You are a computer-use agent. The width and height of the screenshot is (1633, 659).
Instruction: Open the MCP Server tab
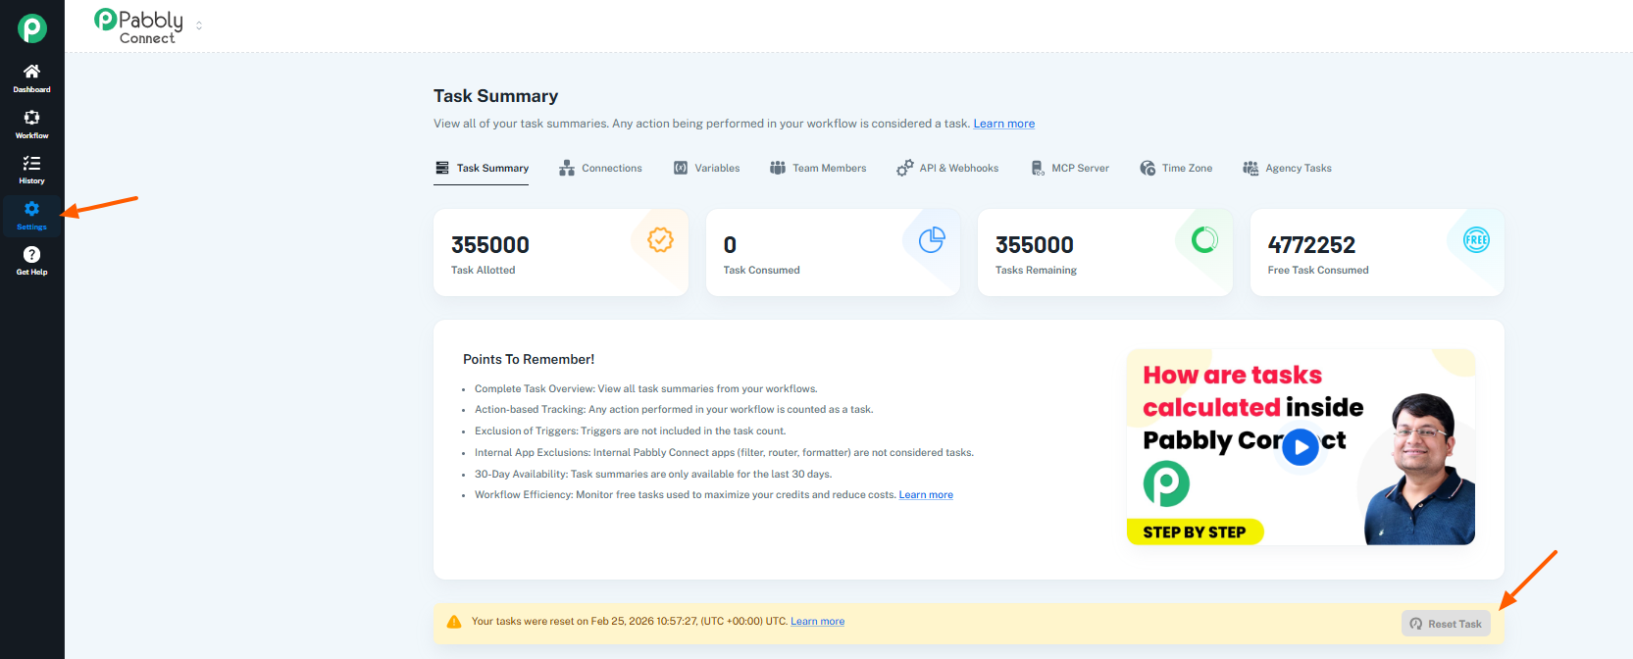(1070, 169)
